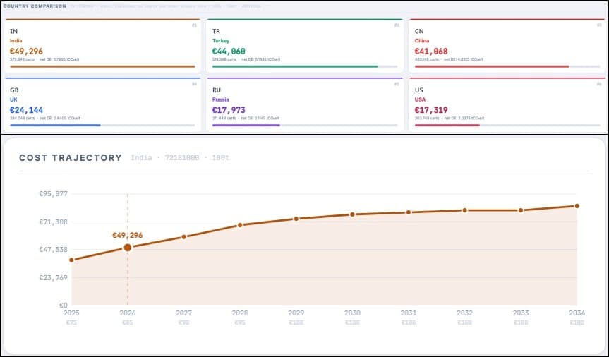Click the 2027 x-axis year label

pos(183,311)
